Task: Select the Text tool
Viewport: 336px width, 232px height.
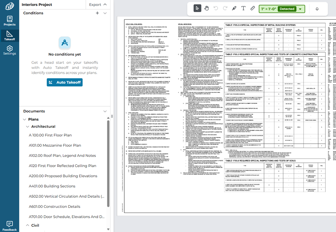Action: point(243,8)
